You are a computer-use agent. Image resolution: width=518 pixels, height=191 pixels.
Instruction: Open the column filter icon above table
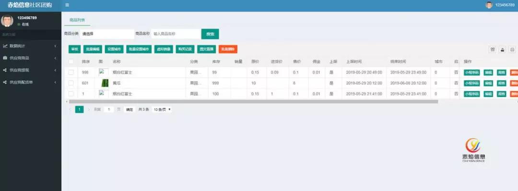click(x=493, y=49)
